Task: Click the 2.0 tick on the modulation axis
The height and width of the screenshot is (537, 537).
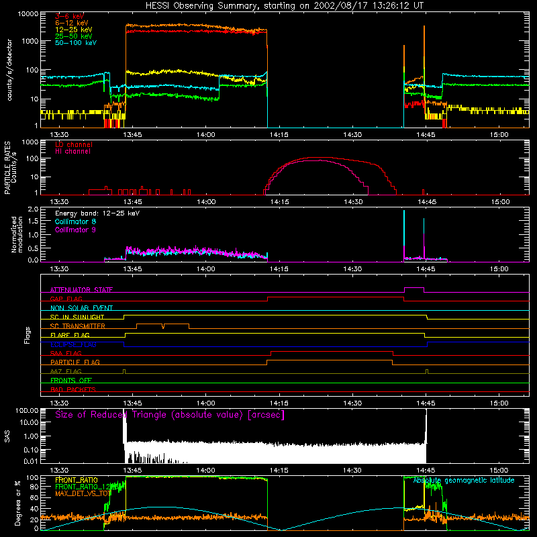Action: pyautogui.click(x=33, y=209)
